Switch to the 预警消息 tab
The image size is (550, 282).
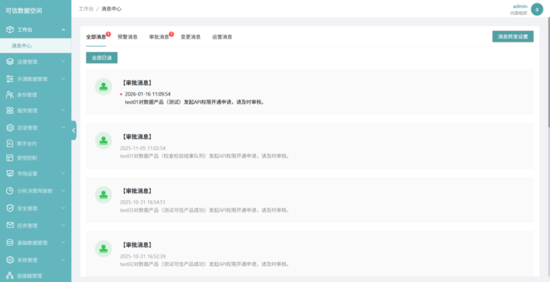(127, 37)
